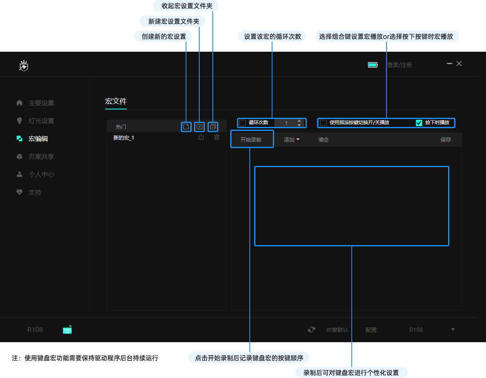The width and height of the screenshot is (486, 378).
Task: Delete 新的宏_1 with the trash icon
Action: tap(217, 137)
